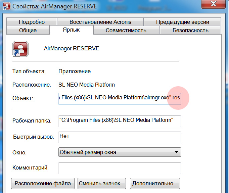229x193 pixels.
Task: Switch to the Безопасность tab
Action: pyautogui.click(x=190, y=30)
